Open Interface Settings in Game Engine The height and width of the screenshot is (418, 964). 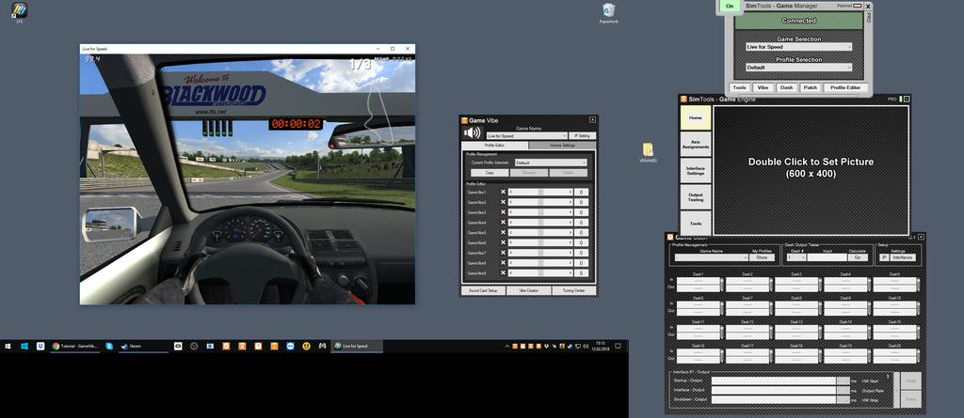(x=696, y=171)
